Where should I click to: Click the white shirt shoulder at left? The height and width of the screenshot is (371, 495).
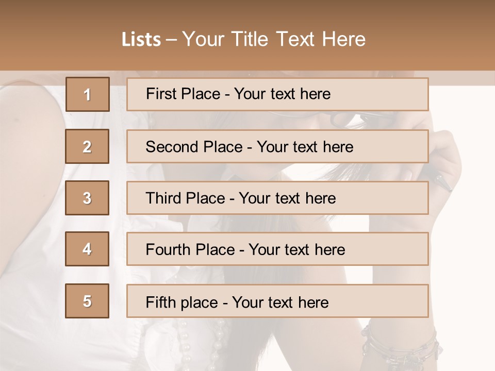pos(31,134)
